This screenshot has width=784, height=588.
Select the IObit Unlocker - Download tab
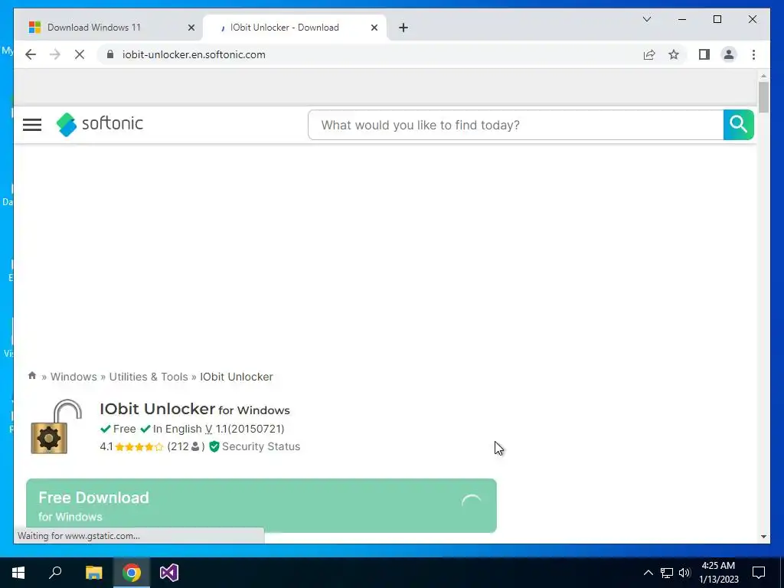(x=295, y=28)
